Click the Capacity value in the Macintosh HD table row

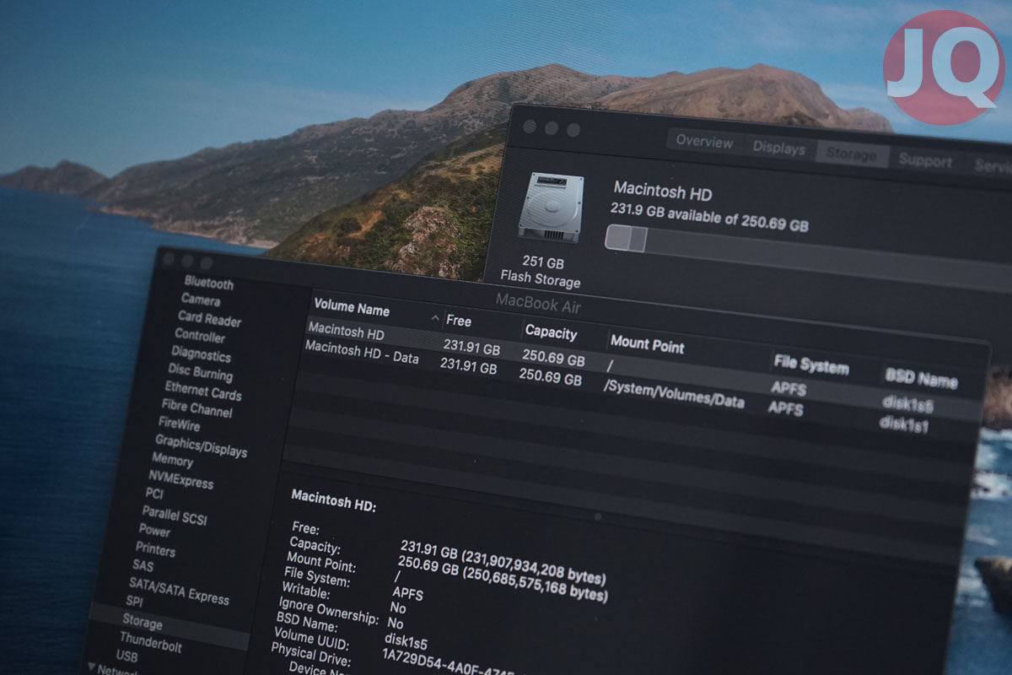tap(553, 357)
